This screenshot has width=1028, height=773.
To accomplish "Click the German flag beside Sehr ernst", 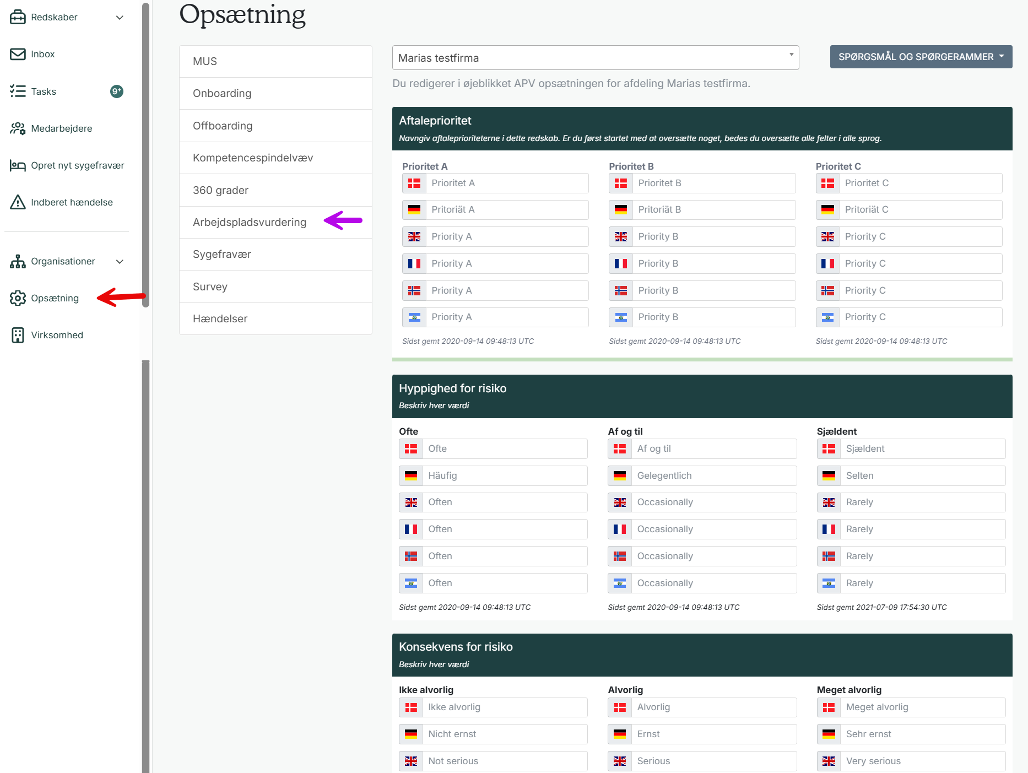I will tap(829, 734).
